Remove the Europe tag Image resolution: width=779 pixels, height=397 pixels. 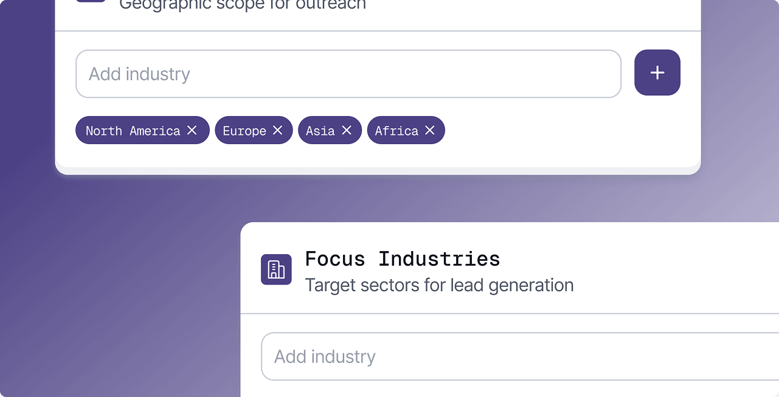tap(277, 130)
